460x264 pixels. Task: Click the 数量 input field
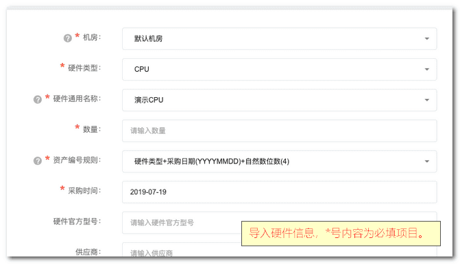pyautogui.click(x=279, y=131)
